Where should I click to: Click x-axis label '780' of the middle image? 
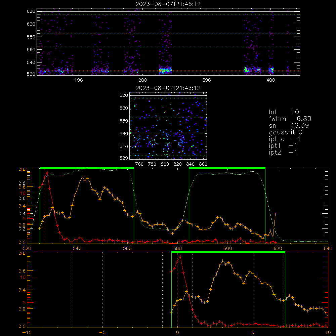(152, 164)
